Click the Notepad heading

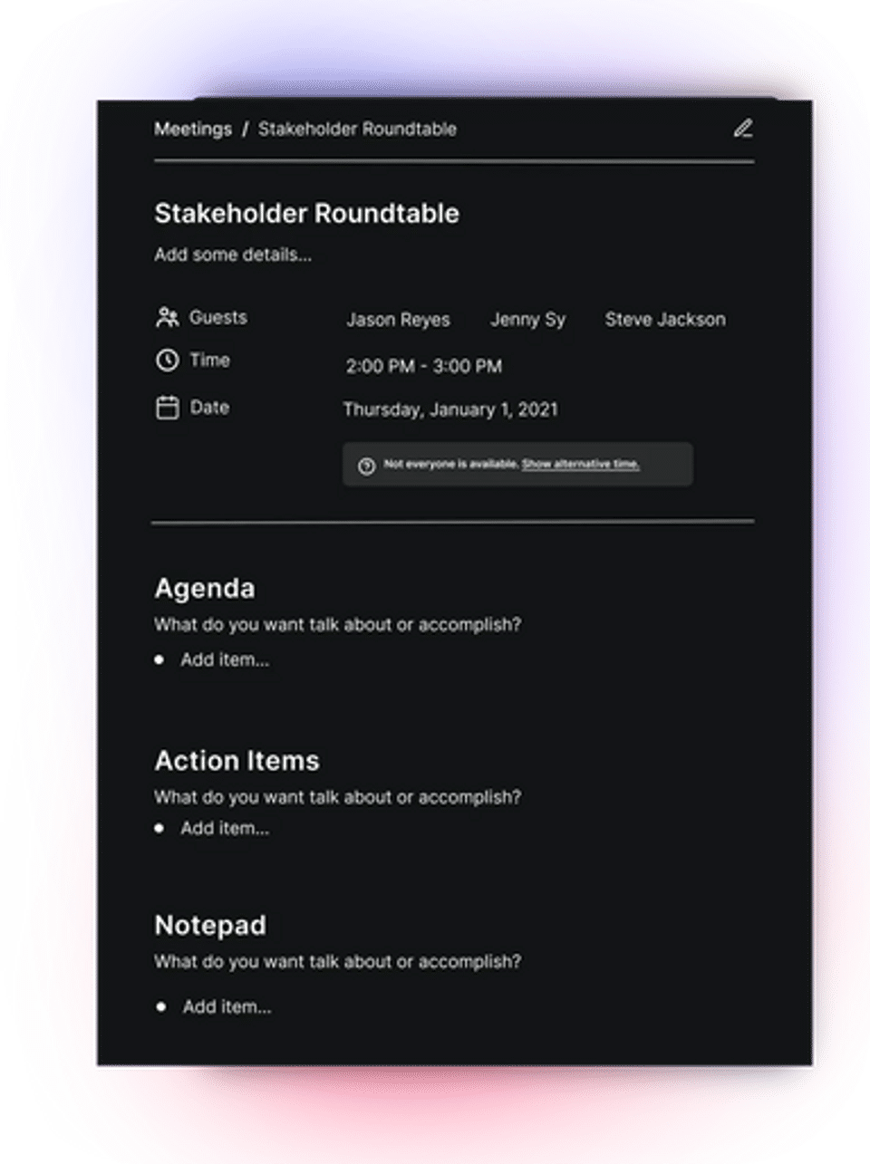[210, 926]
